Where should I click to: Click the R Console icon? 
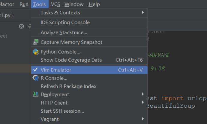point(36,78)
